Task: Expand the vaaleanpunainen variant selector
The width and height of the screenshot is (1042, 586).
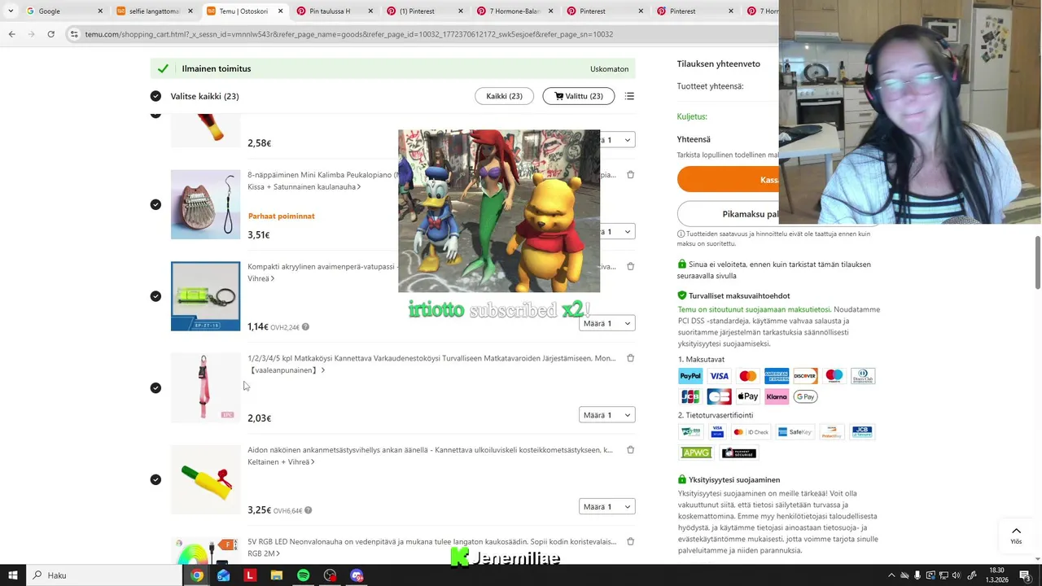Action: (287, 370)
